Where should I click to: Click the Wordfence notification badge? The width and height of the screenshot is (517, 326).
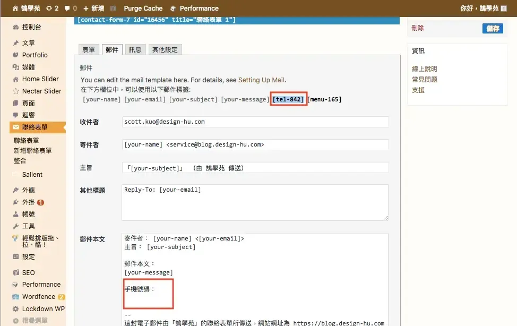pyautogui.click(x=61, y=297)
